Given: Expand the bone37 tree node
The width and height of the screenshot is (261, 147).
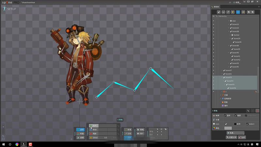Looking at the screenshot, I should click(x=222, y=70).
